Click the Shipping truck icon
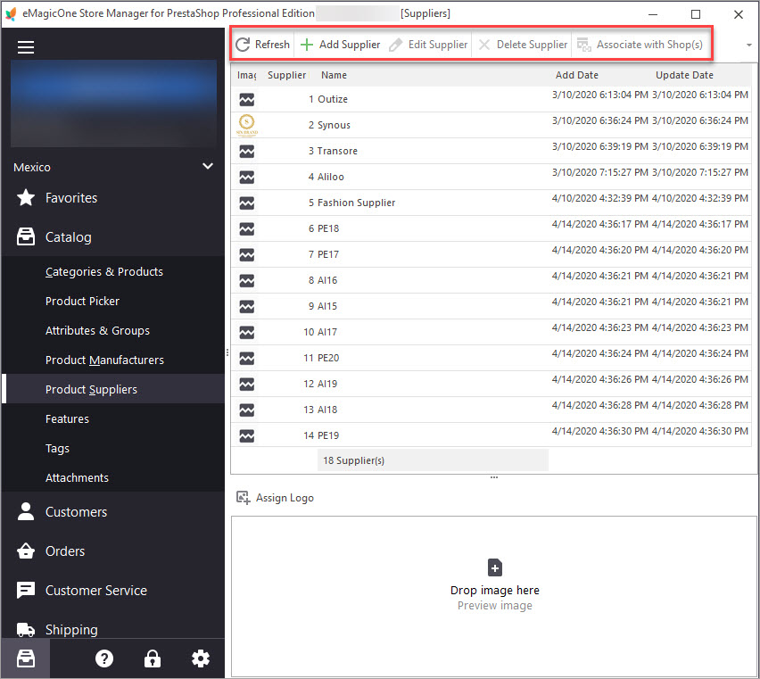Screen dimensions: 760x679 (x=26, y=629)
